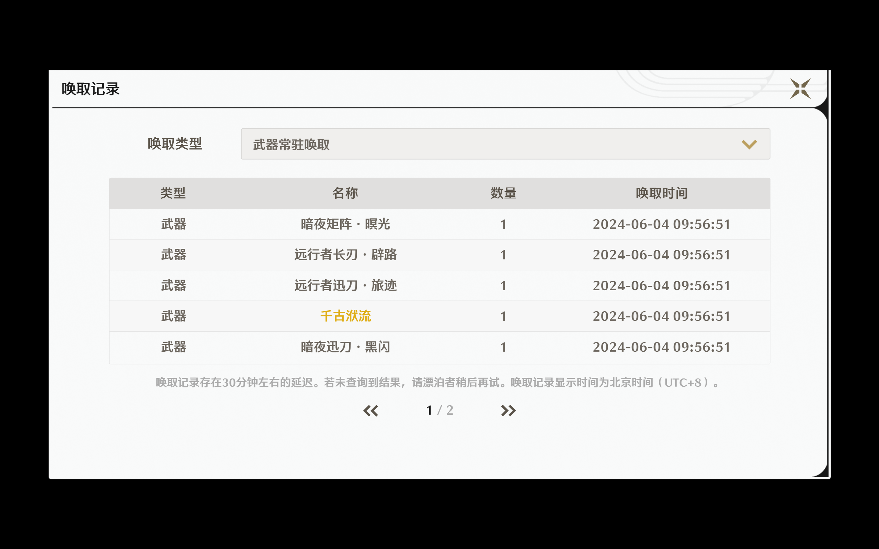Click the 类型 column header
Image resolution: width=879 pixels, height=549 pixels.
173,193
